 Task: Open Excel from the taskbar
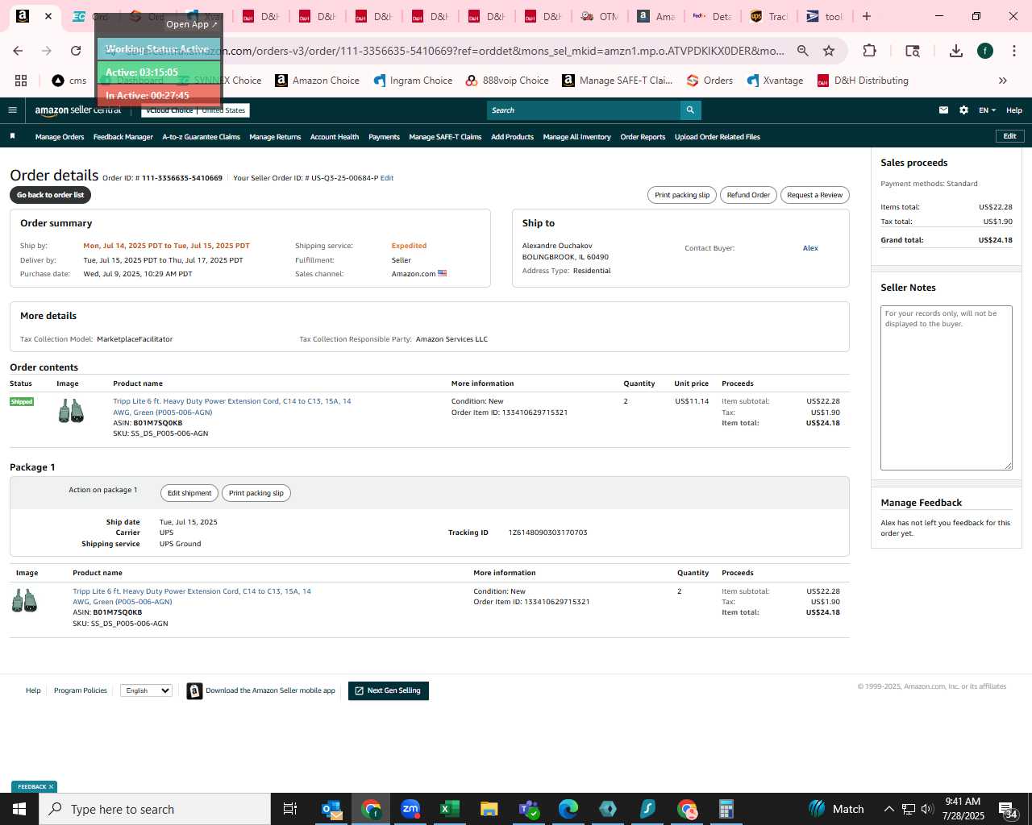[x=449, y=809]
